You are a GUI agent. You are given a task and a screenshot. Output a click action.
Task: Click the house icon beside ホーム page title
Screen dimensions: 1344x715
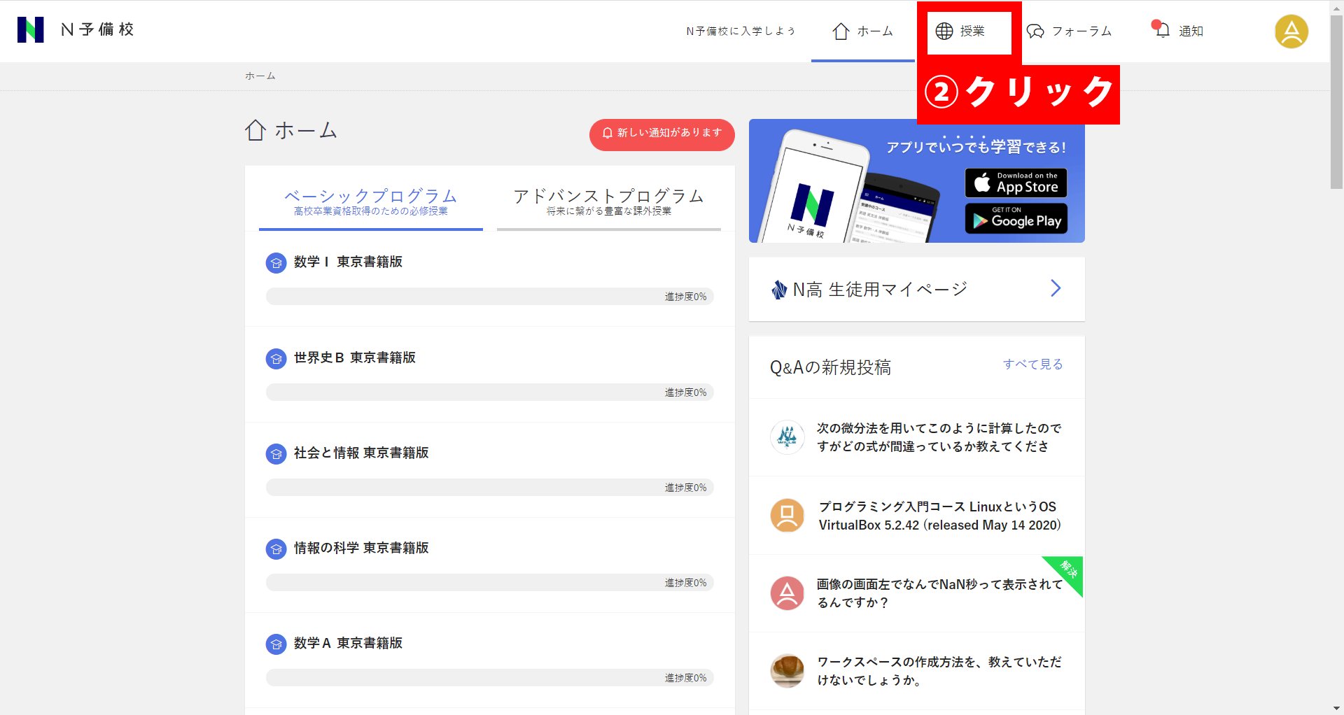pyautogui.click(x=255, y=130)
